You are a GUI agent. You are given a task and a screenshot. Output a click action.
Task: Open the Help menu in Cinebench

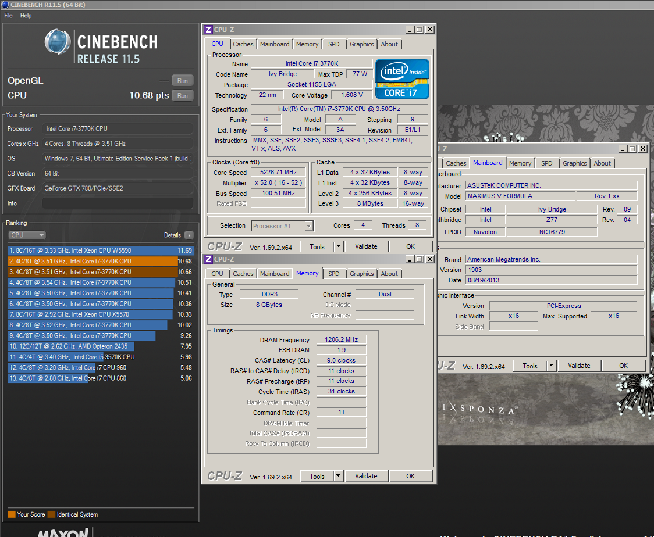pos(26,16)
